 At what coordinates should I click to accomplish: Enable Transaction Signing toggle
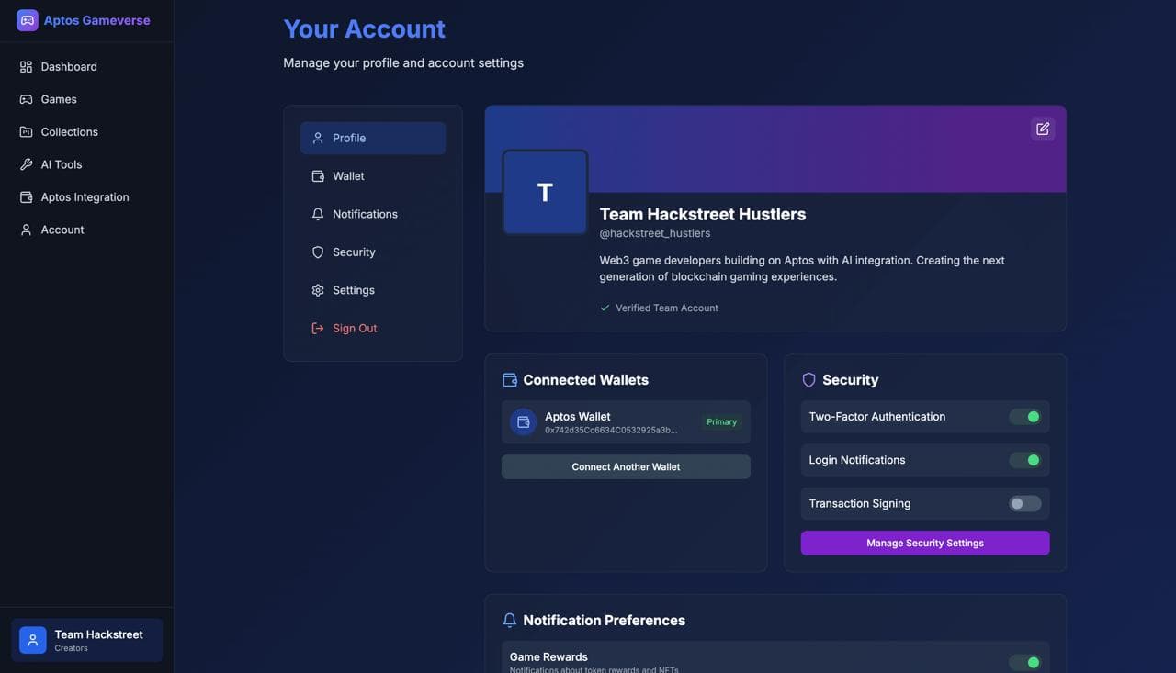1024,504
